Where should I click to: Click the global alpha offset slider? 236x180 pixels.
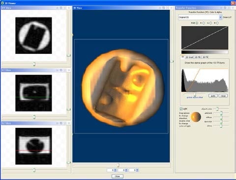(194, 94)
